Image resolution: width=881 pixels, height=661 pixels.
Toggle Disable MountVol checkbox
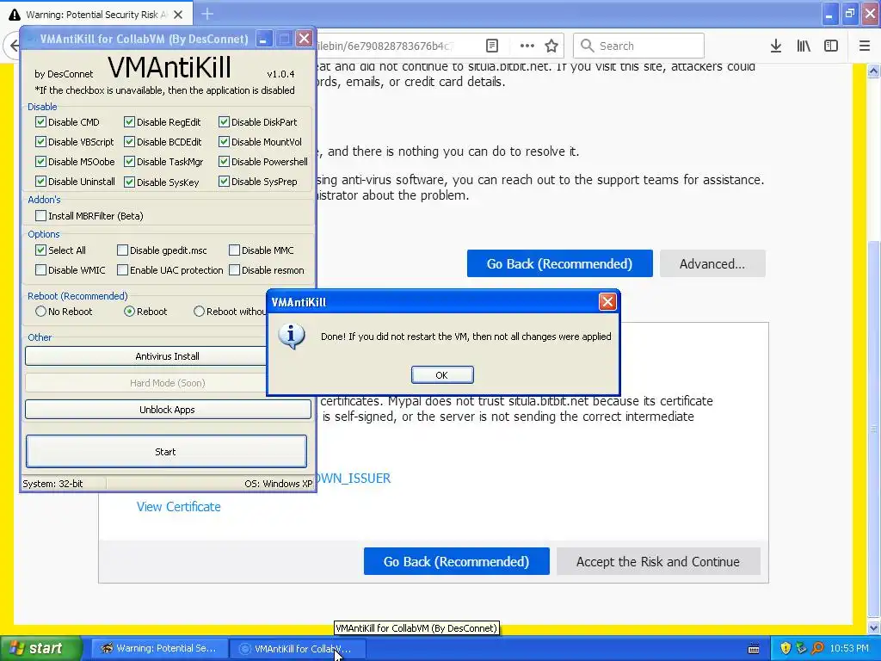pyautogui.click(x=224, y=142)
